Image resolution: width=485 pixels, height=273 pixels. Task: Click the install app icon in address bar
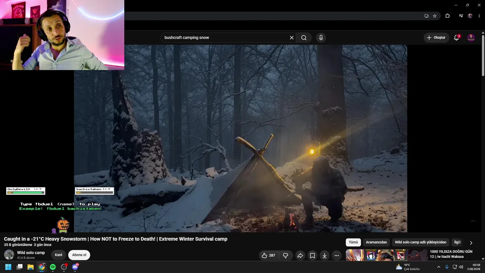tap(426, 16)
